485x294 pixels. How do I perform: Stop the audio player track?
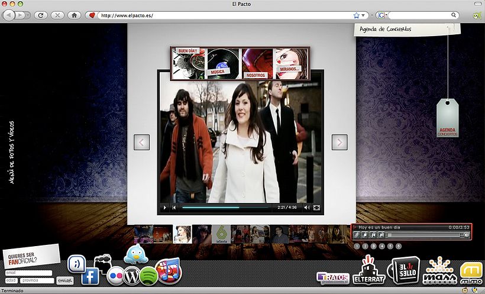tap(365, 235)
